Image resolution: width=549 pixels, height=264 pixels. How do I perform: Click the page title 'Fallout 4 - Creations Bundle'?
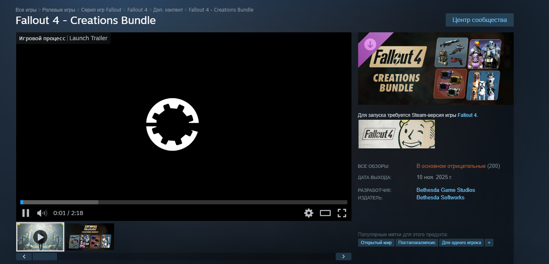86,20
